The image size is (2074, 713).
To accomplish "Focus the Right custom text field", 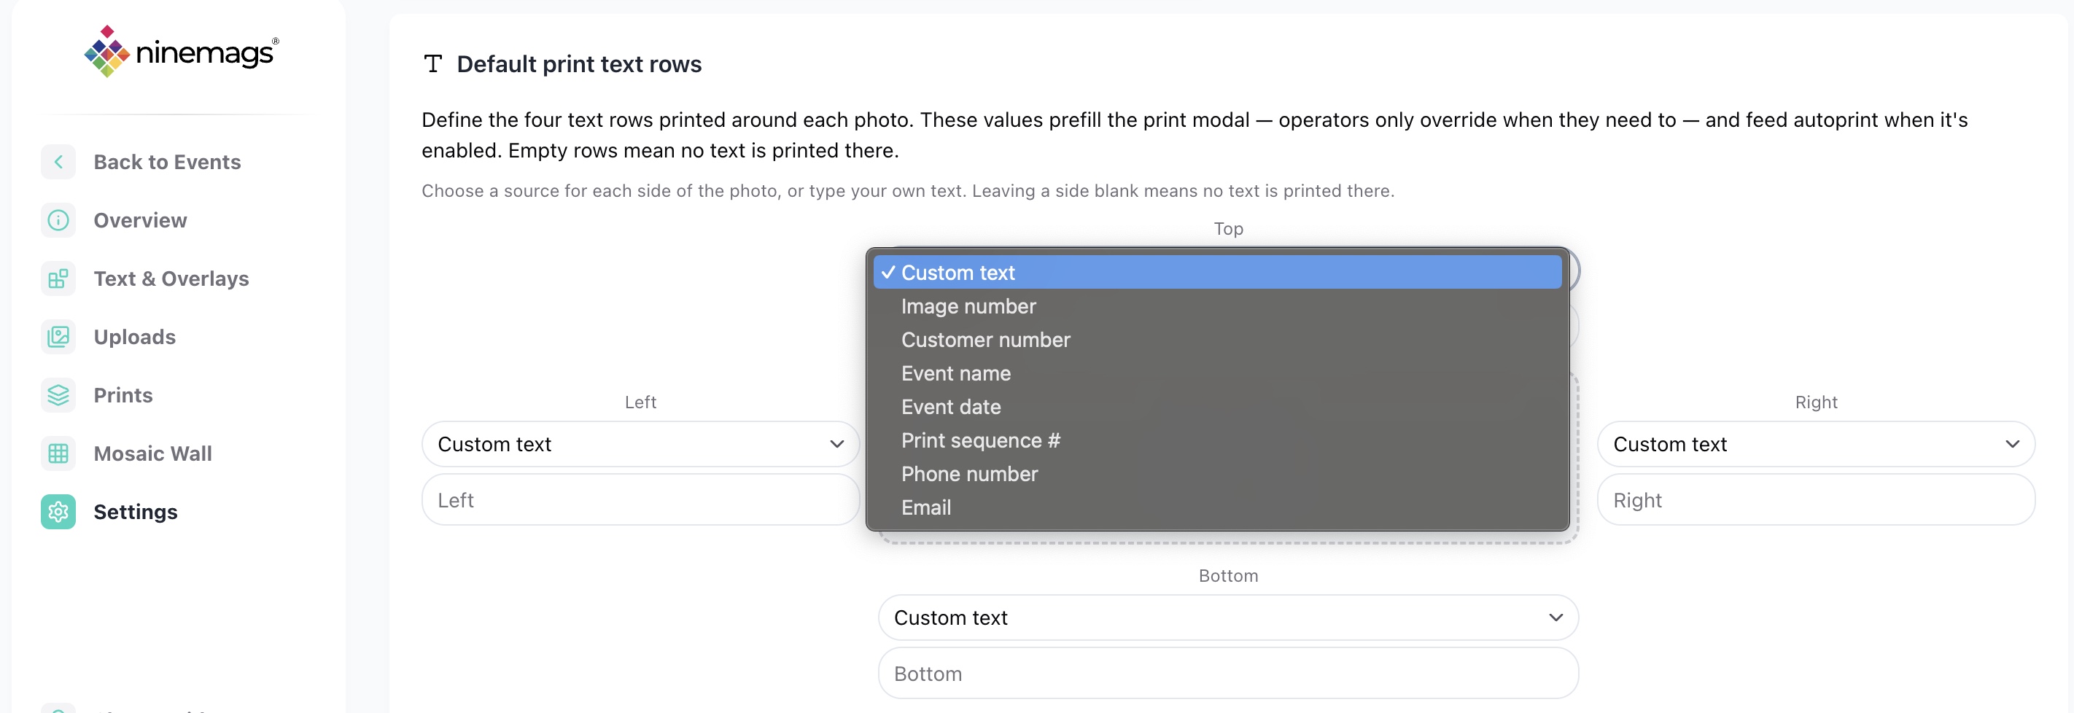I will tap(1817, 499).
